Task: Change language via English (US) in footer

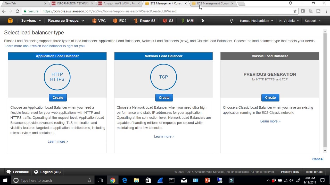Action: 47,172
